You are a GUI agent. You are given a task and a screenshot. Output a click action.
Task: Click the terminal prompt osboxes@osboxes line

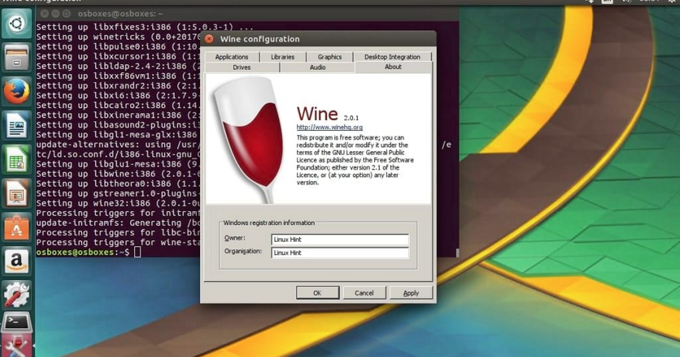(x=82, y=252)
